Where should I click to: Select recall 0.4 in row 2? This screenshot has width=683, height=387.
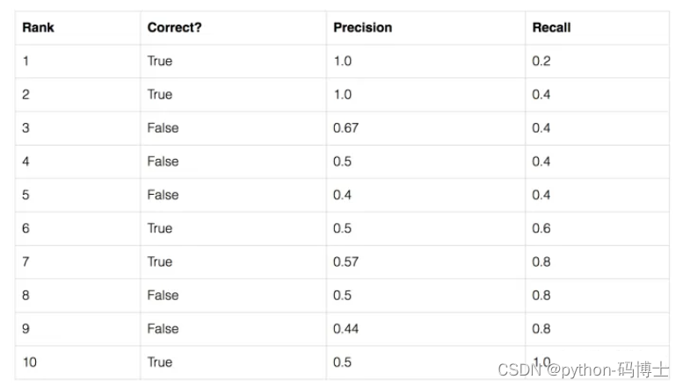[541, 95]
